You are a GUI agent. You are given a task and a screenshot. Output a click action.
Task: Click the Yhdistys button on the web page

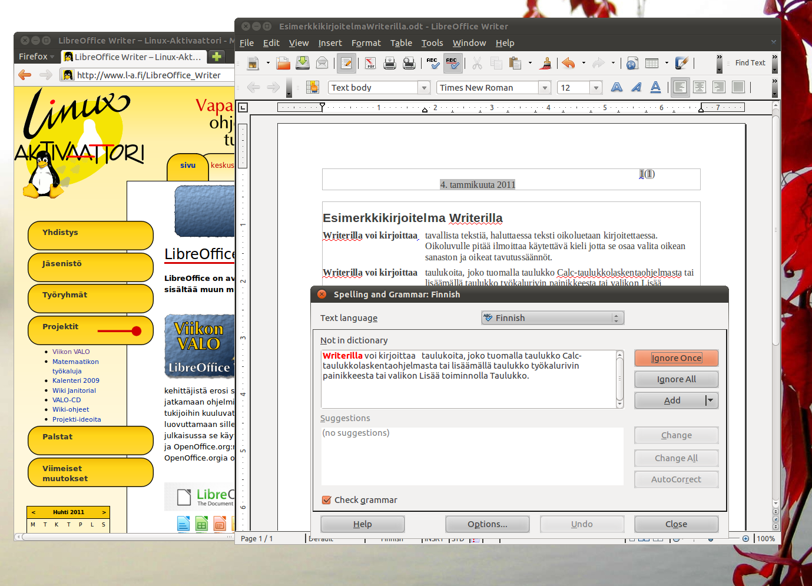click(x=91, y=235)
